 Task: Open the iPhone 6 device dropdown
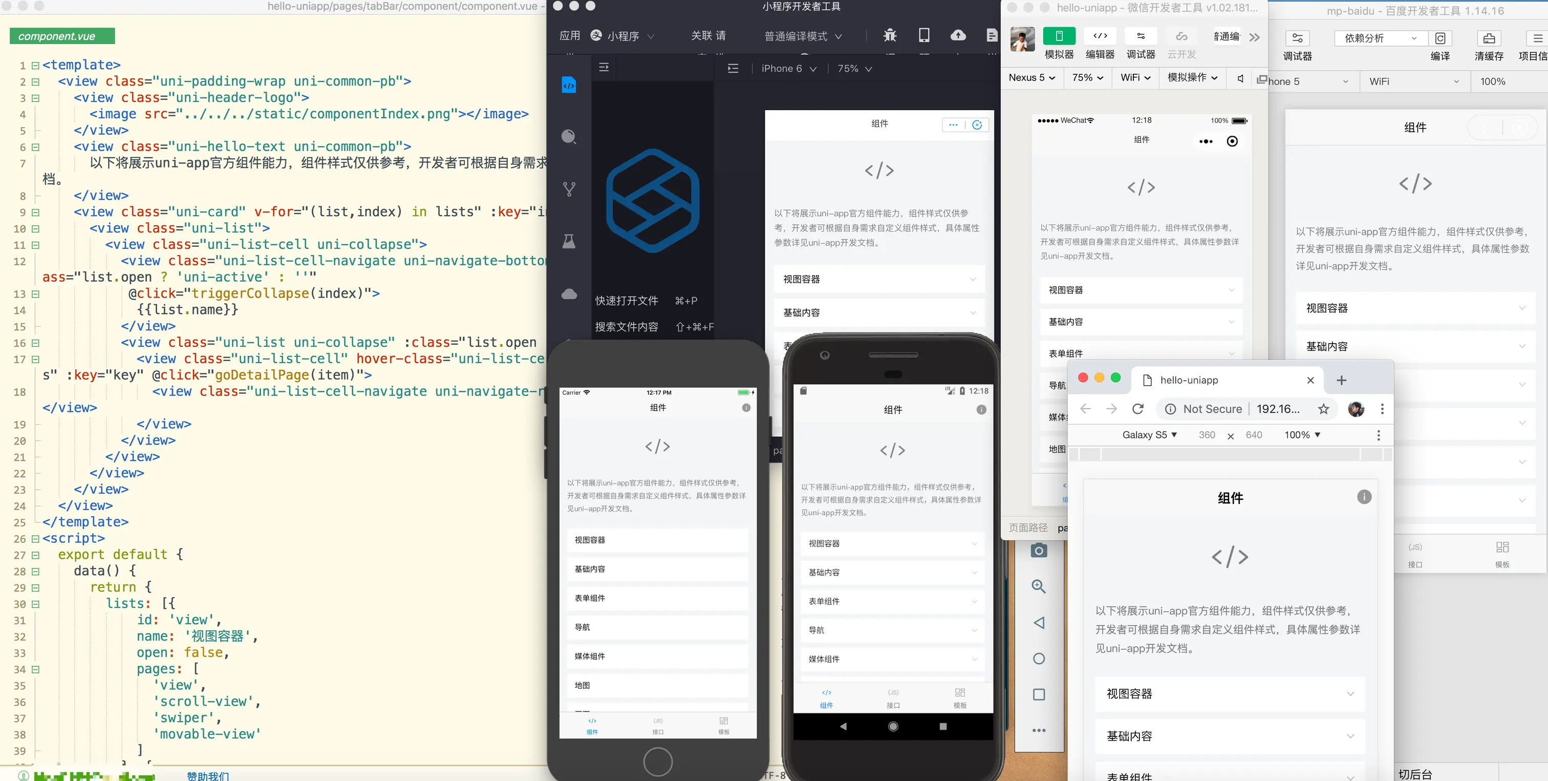(788, 69)
